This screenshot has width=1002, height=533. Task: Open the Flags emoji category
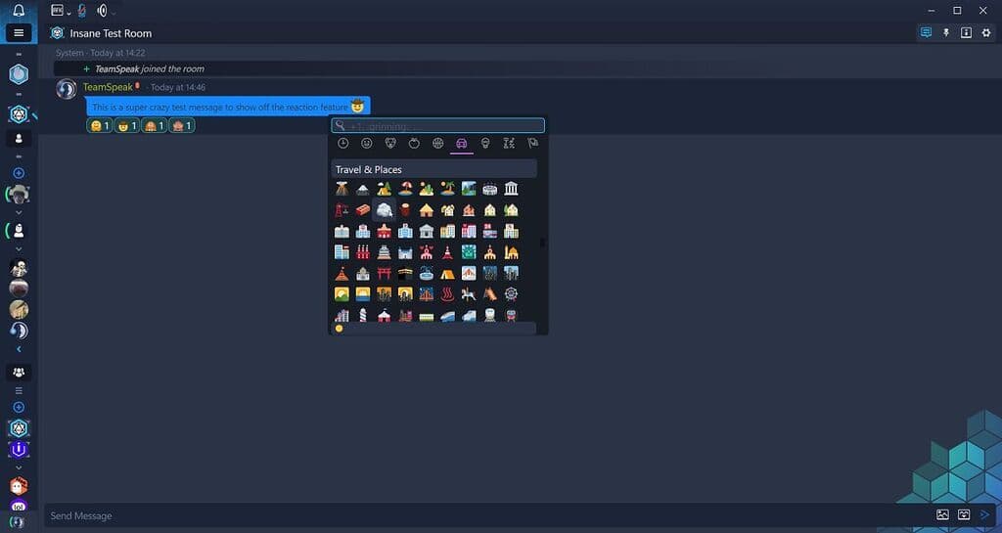532,144
